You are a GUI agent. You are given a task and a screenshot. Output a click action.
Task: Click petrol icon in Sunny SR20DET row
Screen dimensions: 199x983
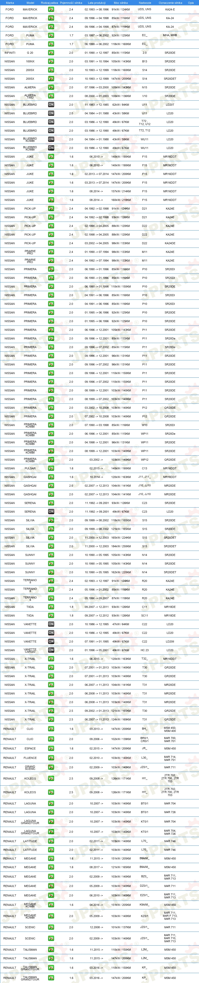coord(51,572)
